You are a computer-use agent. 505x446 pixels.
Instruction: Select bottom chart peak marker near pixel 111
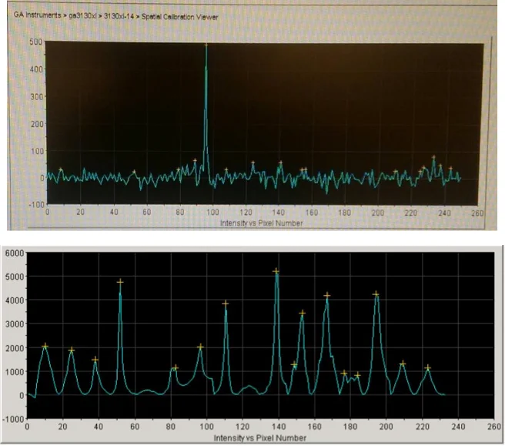[226, 303]
